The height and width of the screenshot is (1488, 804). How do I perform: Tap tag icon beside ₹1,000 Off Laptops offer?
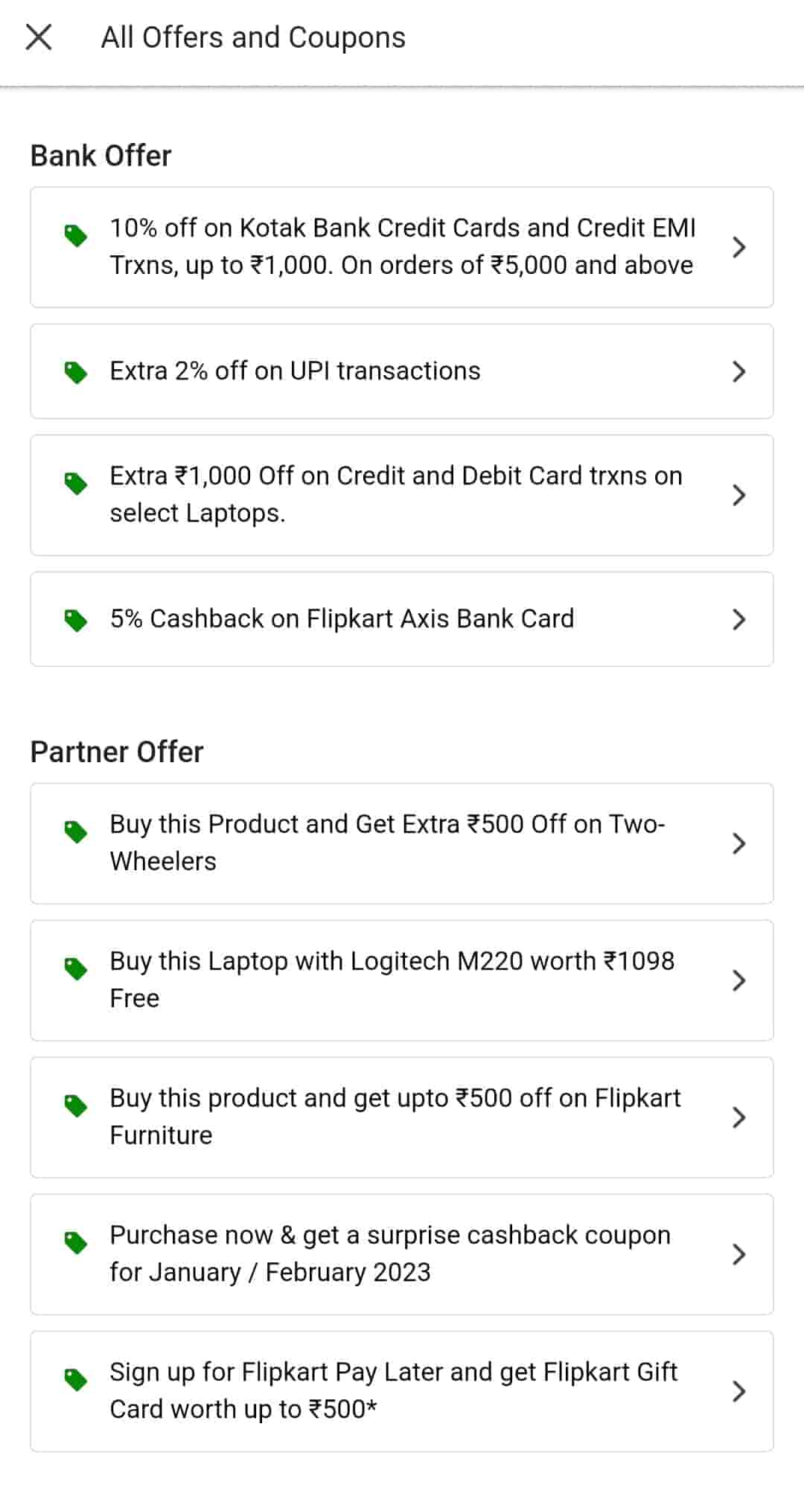point(76,484)
